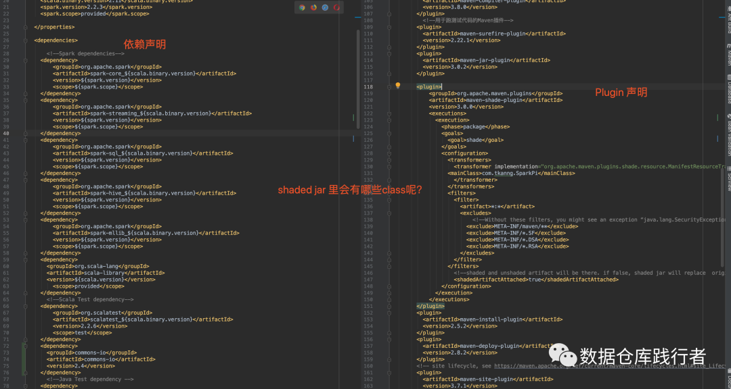Viewport: 731px width, 389px height.
Task: Click the transformer implementation line
Action: [x=590, y=167]
